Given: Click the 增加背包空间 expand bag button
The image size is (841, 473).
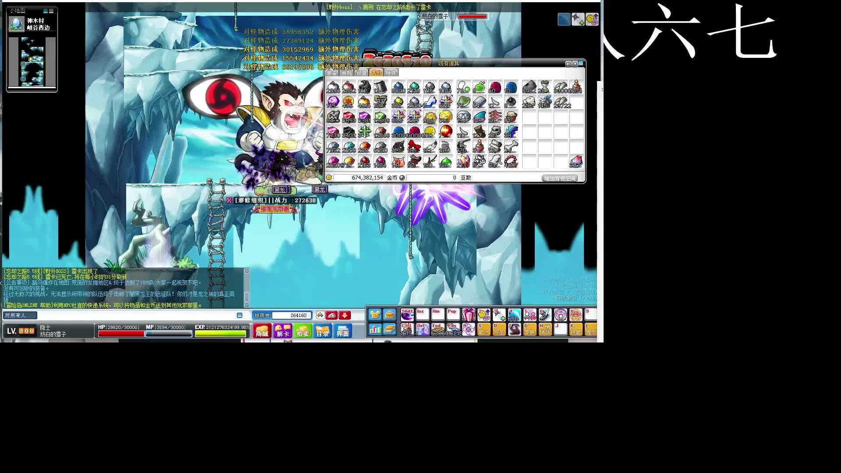Looking at the screenshot, I should [x=559, y=178].
